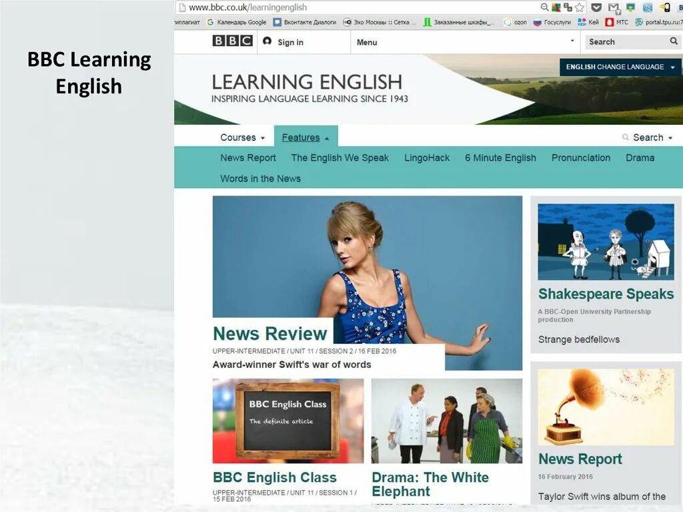
Task: Open Drama: The White Elephant link
Action: point(430,484)
